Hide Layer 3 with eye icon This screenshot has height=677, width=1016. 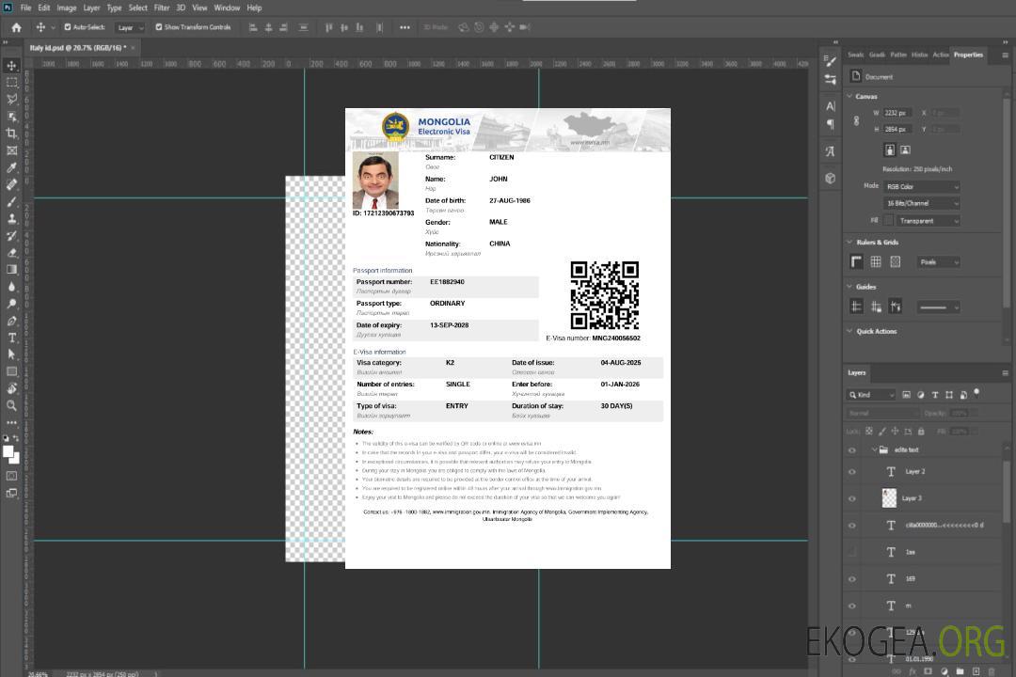[x=852, y=499]
